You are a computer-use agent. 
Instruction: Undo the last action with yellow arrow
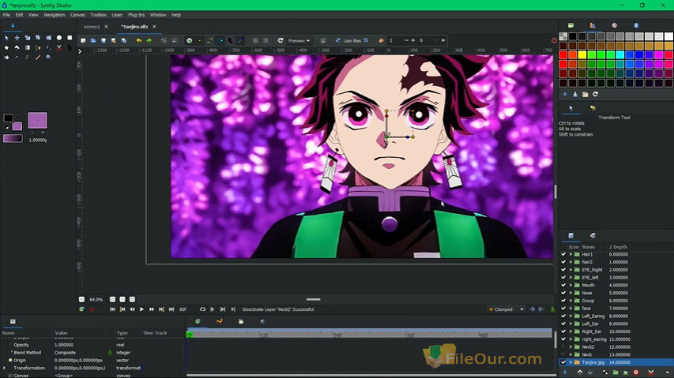pos(138,40)
